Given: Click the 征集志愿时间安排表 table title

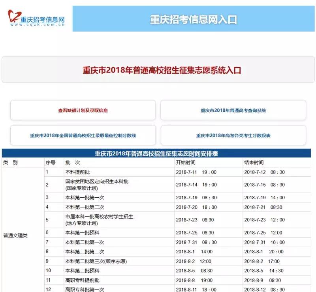Looking at the screenshot, I should click(158, 153).
